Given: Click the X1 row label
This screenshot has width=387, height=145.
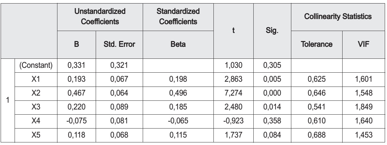Looking at the screenshot, I should click(36, 79).
